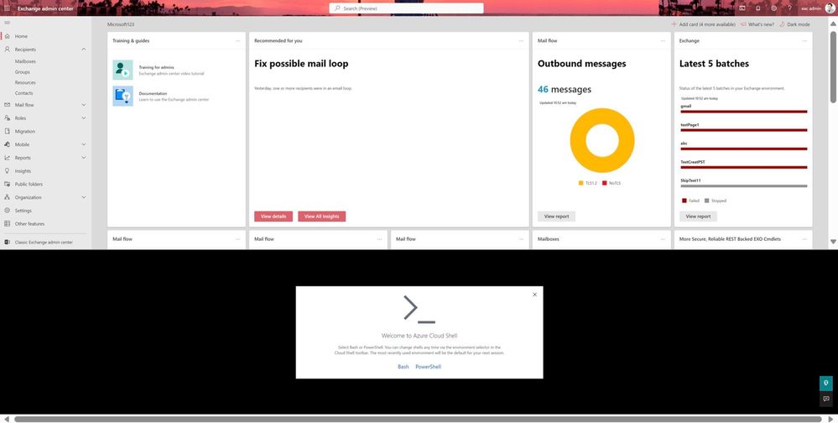838x423 pixels.
Task: Click the Mail flow envelope icon
Action: (x=7, y=105)
